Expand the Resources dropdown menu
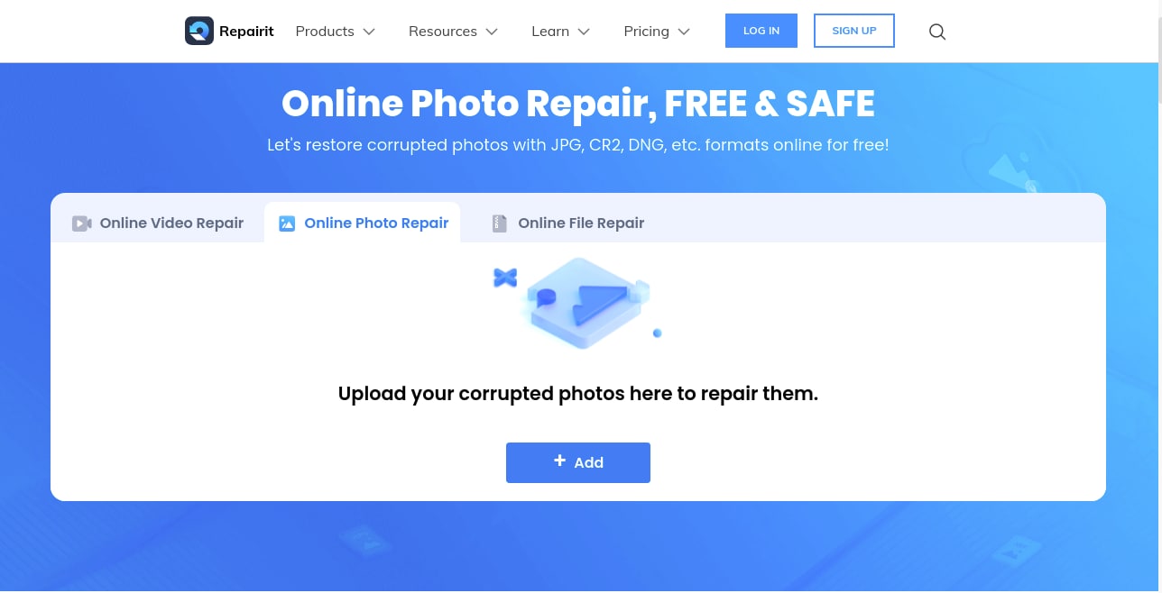Image resolution: width=1162 pixels, height=593 pixels. [453, 31]
